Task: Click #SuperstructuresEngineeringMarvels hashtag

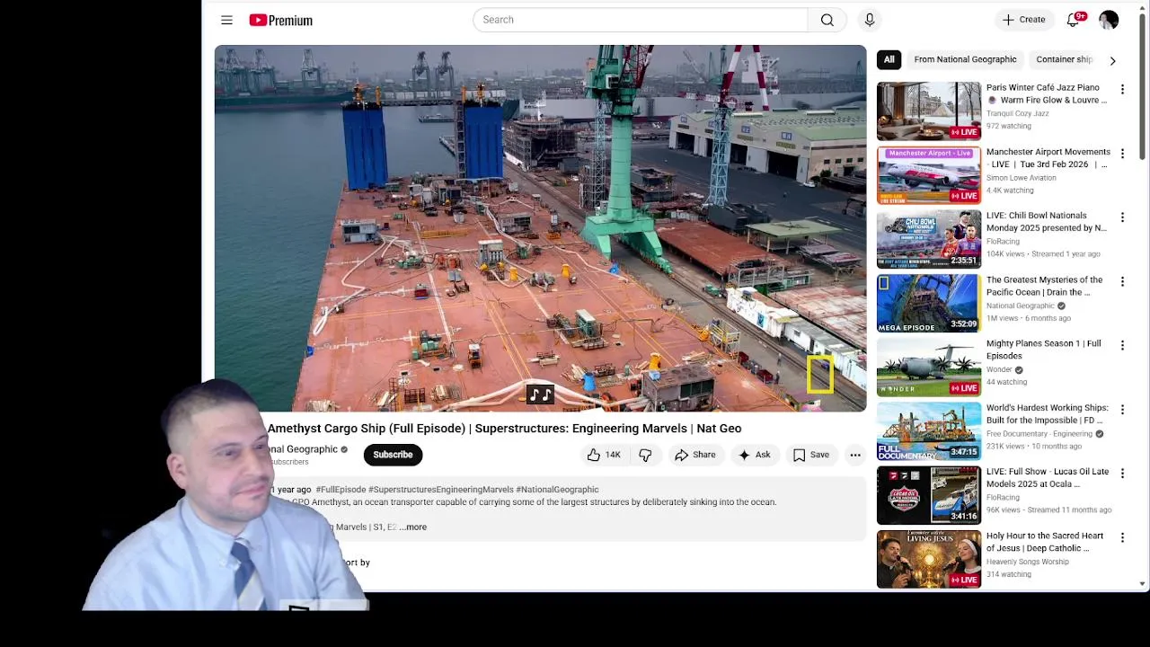Action: pos(440,490)
